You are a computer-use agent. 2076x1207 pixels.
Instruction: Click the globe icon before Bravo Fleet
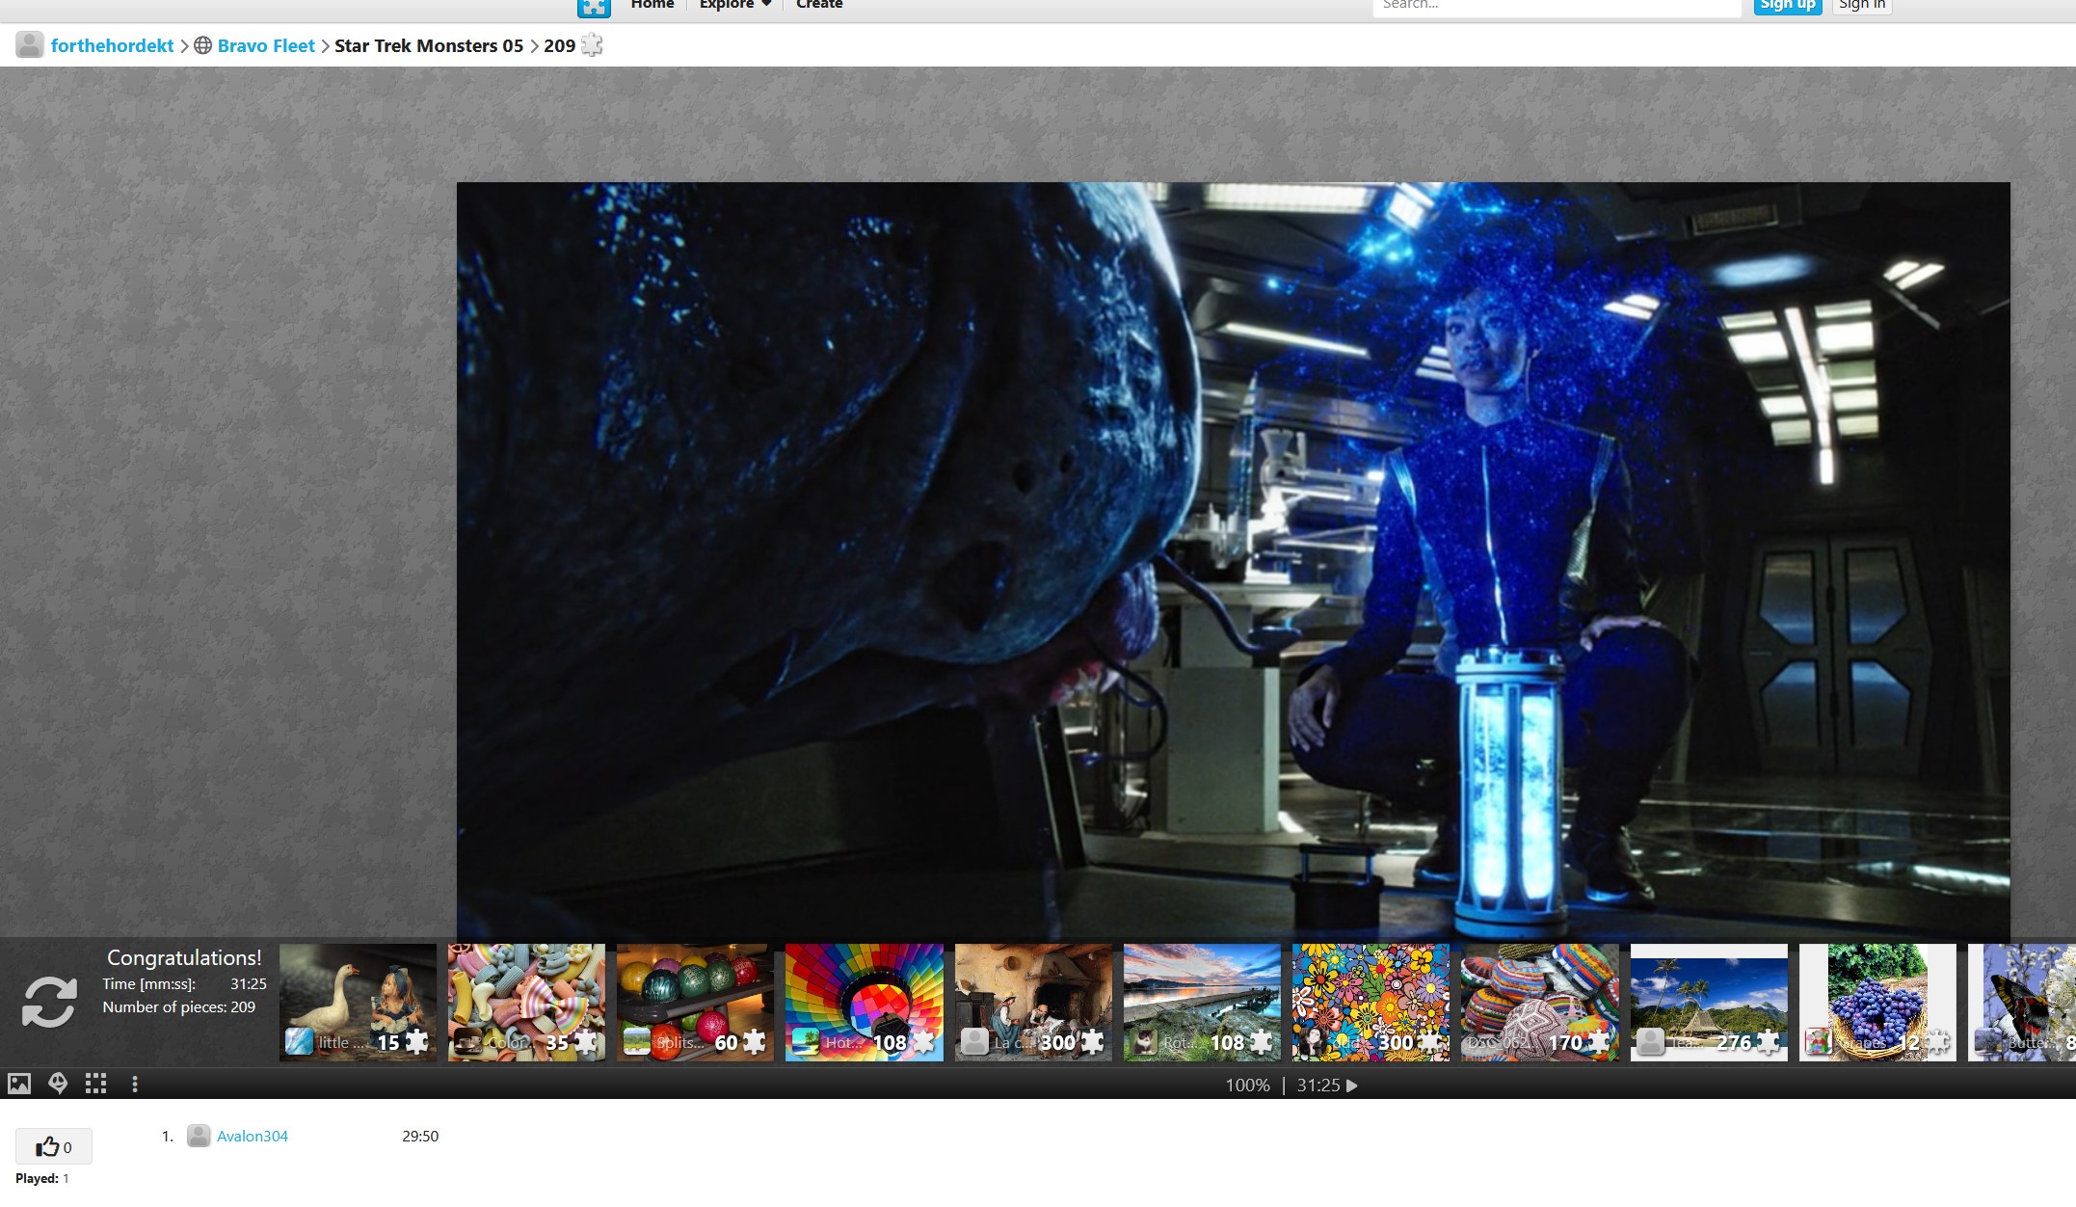point(202,45)
